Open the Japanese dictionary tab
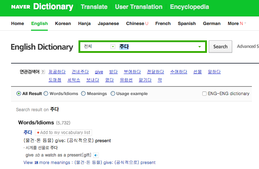 [108, 24]
